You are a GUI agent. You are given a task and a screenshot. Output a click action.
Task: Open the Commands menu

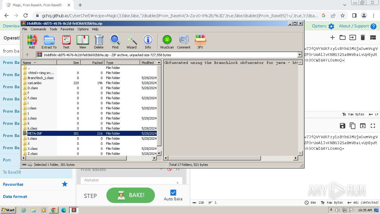click(38, 29)
